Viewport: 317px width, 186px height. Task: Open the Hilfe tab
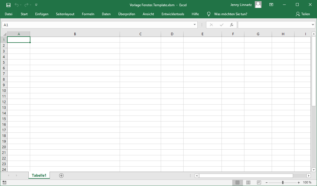click(195, 14)
